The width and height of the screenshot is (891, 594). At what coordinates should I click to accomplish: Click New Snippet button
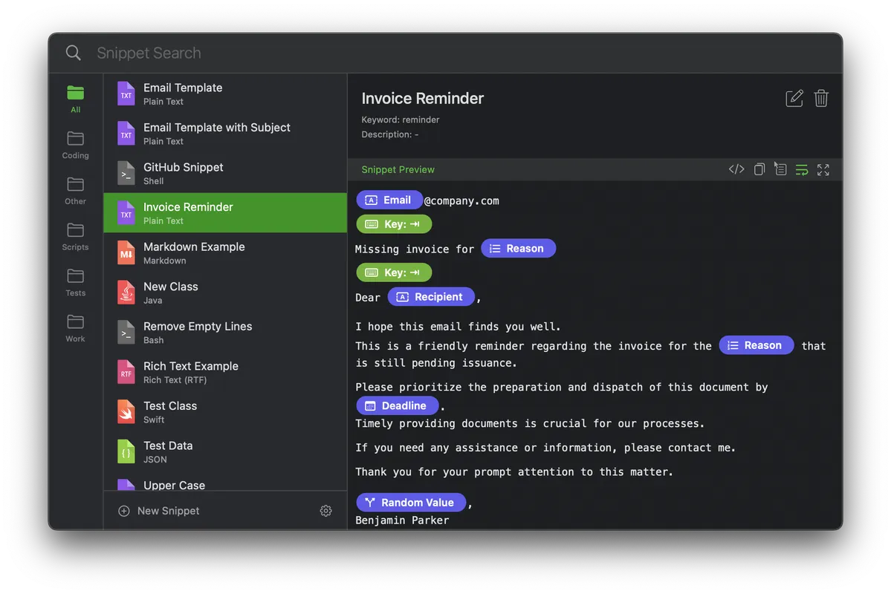tap(159, 511)
